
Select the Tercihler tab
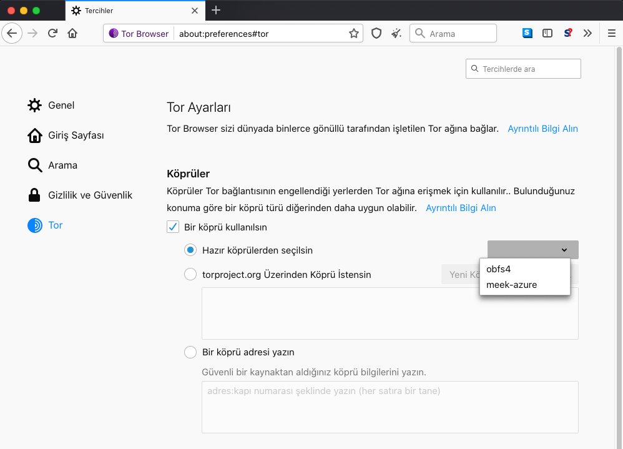pyautogui.click(x=135, y=11)
